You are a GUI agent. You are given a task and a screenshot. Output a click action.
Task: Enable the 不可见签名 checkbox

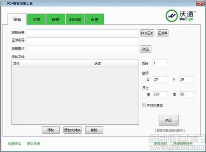point(144,105)
